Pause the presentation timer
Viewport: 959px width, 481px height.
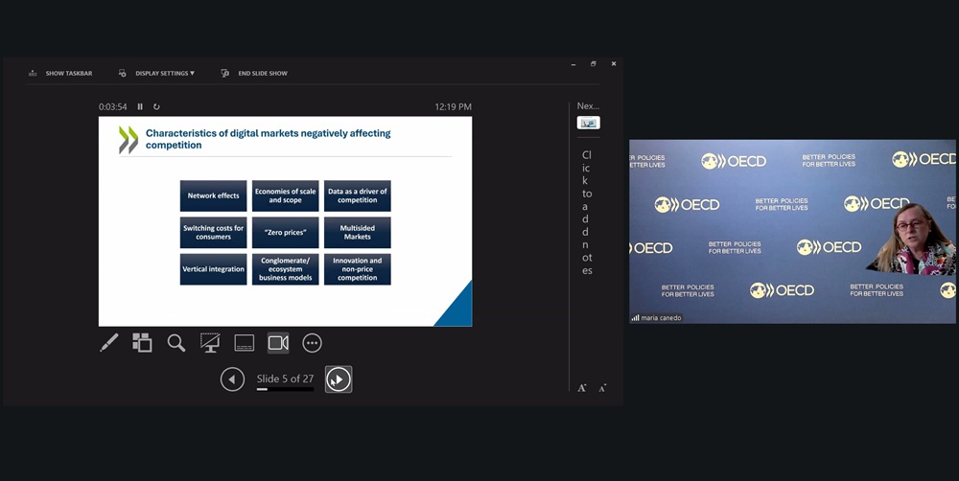pos(140,106)
